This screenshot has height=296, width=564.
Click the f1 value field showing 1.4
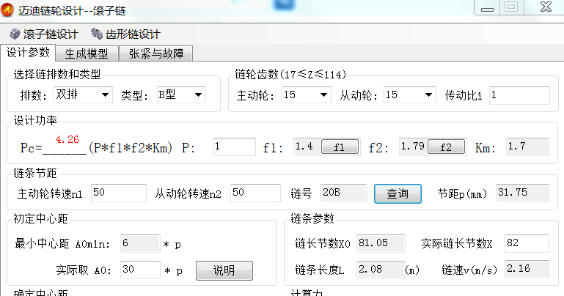tap(307, 147)
